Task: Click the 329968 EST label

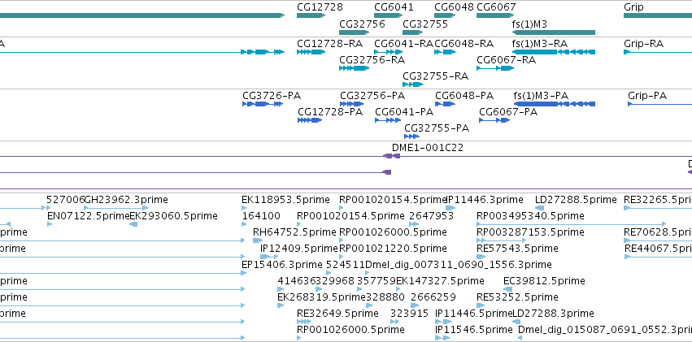Action: click(335, 281)
